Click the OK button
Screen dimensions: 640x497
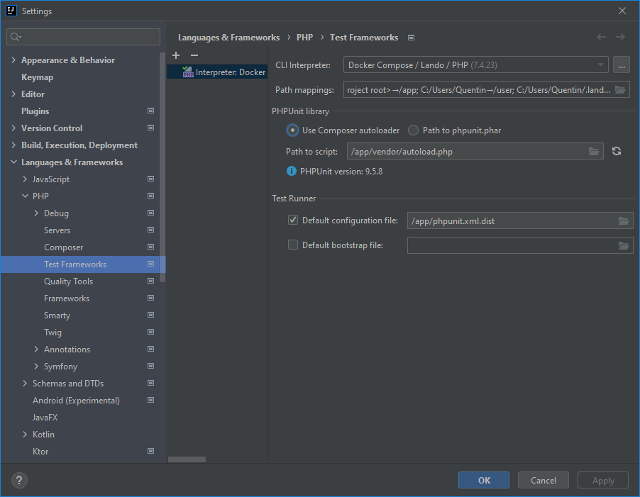484,480
